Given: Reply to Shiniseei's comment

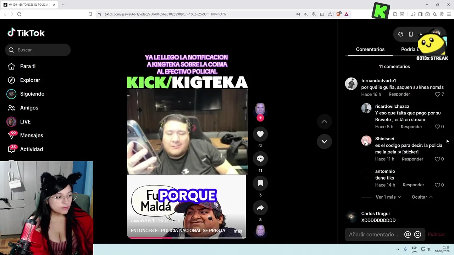Looking at the screenshot, I should (x=413, y=159).
